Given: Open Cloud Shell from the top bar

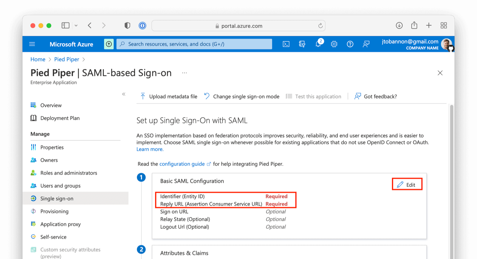Looking at the screenshot, I should pos(286,44).
